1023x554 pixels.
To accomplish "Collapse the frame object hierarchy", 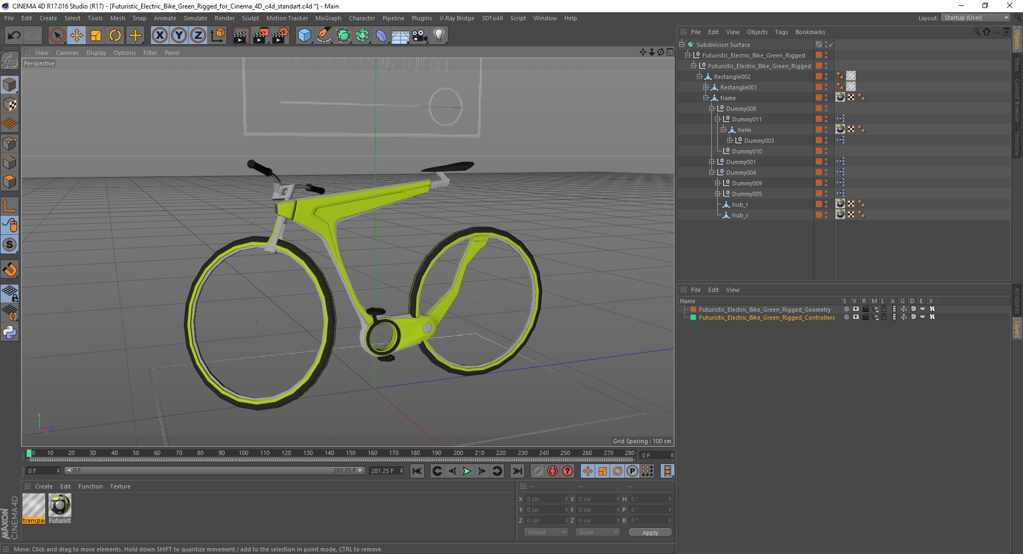I will click(x=705, y=98).
